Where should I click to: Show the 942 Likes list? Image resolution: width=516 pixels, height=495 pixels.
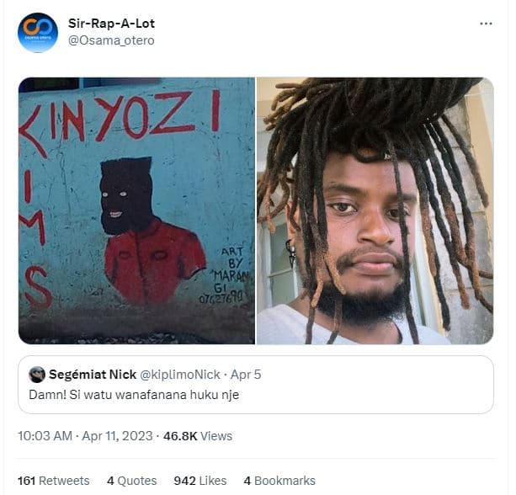(199, 481)
